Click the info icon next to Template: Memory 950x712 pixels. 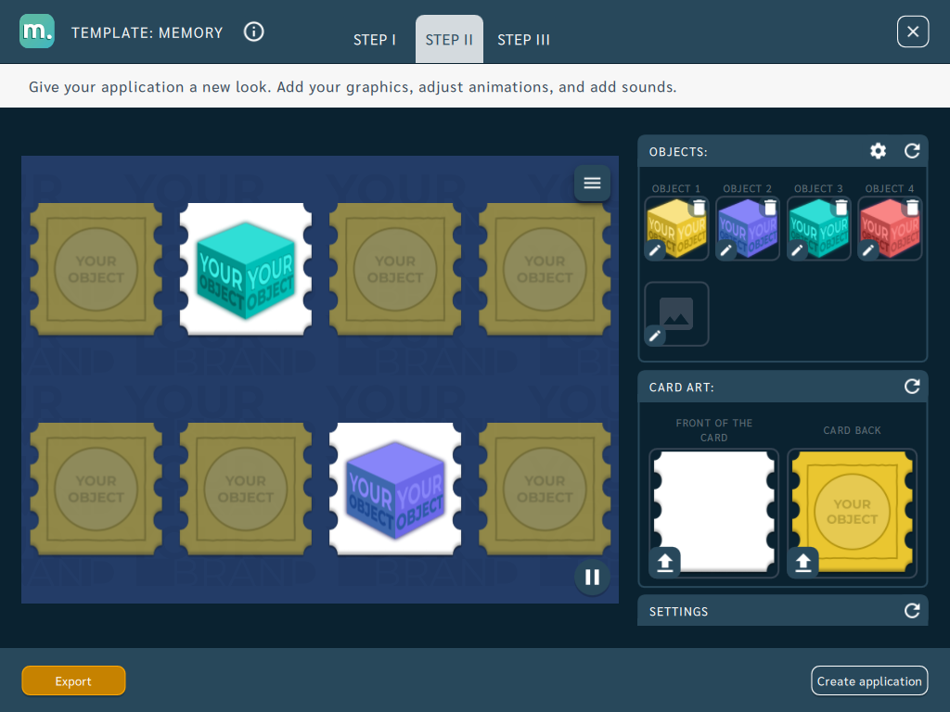[x=254, y=32]
